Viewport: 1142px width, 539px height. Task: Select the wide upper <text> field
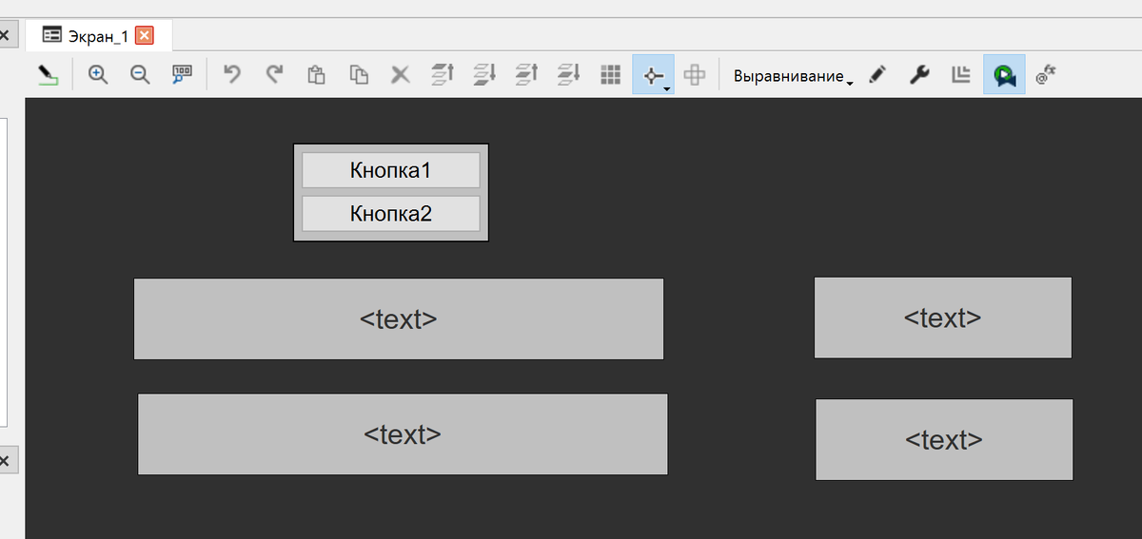tap(399, 319)
